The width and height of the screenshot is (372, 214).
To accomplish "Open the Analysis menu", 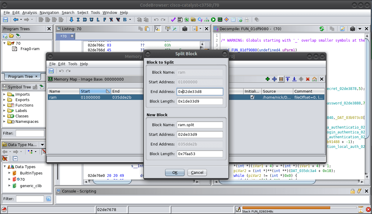I will point(30,12).
